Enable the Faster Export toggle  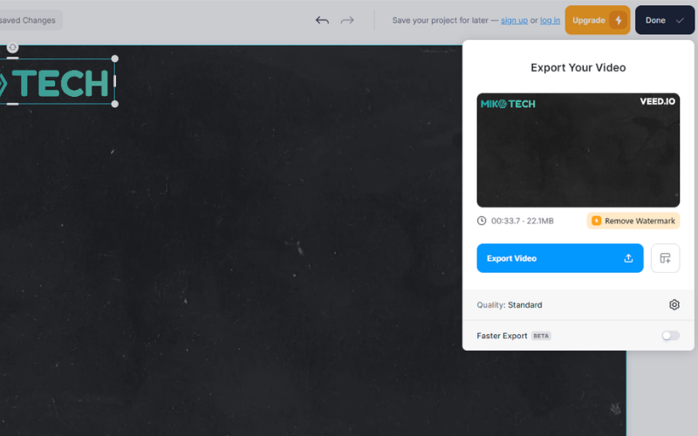670,336
